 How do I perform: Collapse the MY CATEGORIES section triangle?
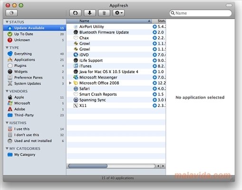pyautogui.click(x=7, y=148)
